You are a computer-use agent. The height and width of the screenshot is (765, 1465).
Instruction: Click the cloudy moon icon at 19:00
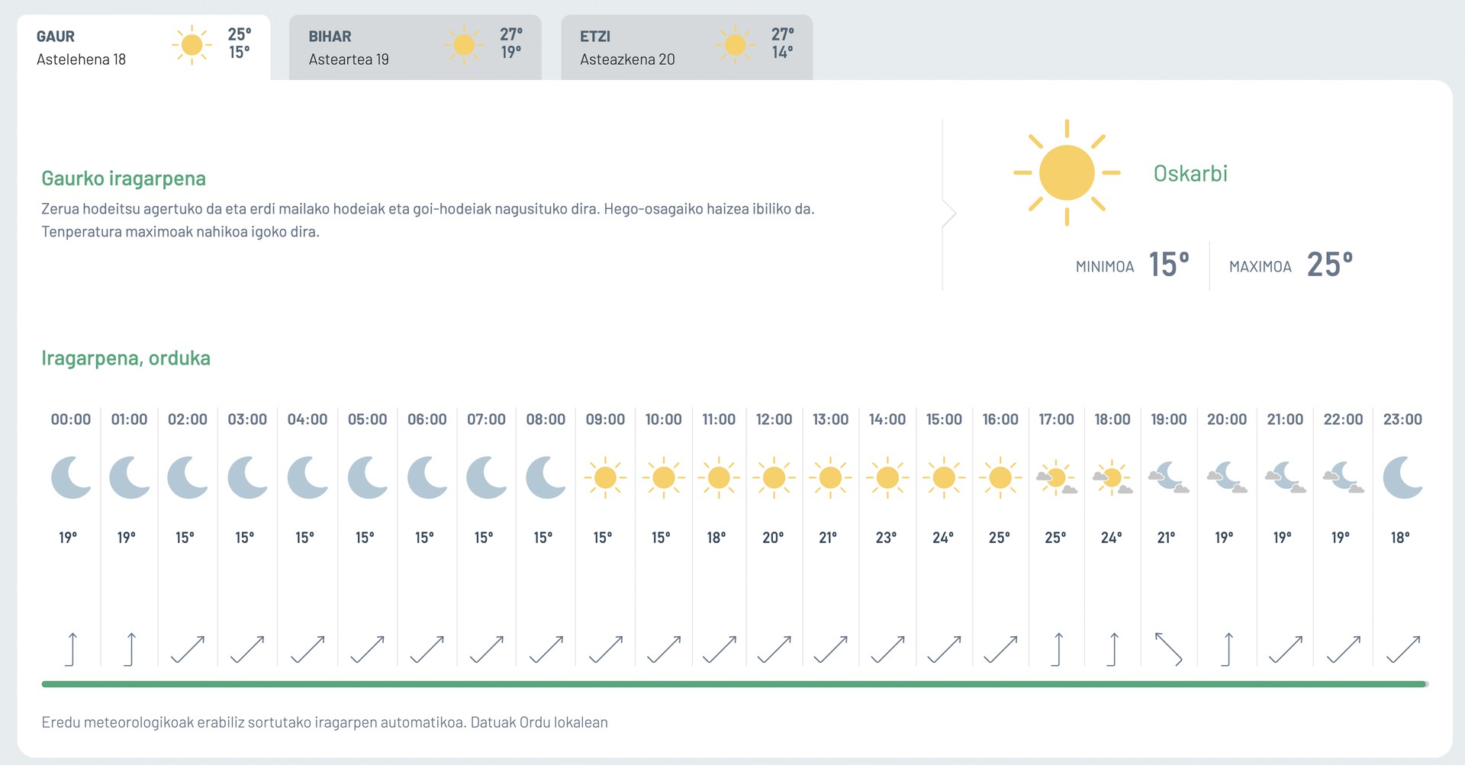[1169, 477]
